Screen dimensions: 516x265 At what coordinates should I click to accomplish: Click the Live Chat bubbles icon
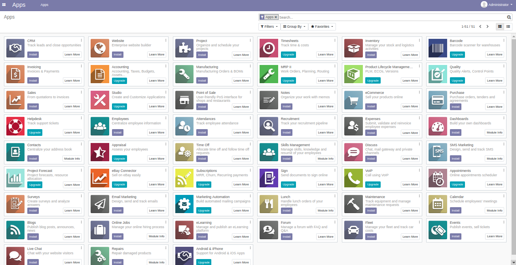point(15,255)
